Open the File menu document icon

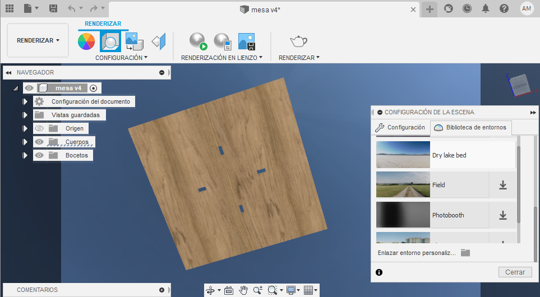click(28, 8)
